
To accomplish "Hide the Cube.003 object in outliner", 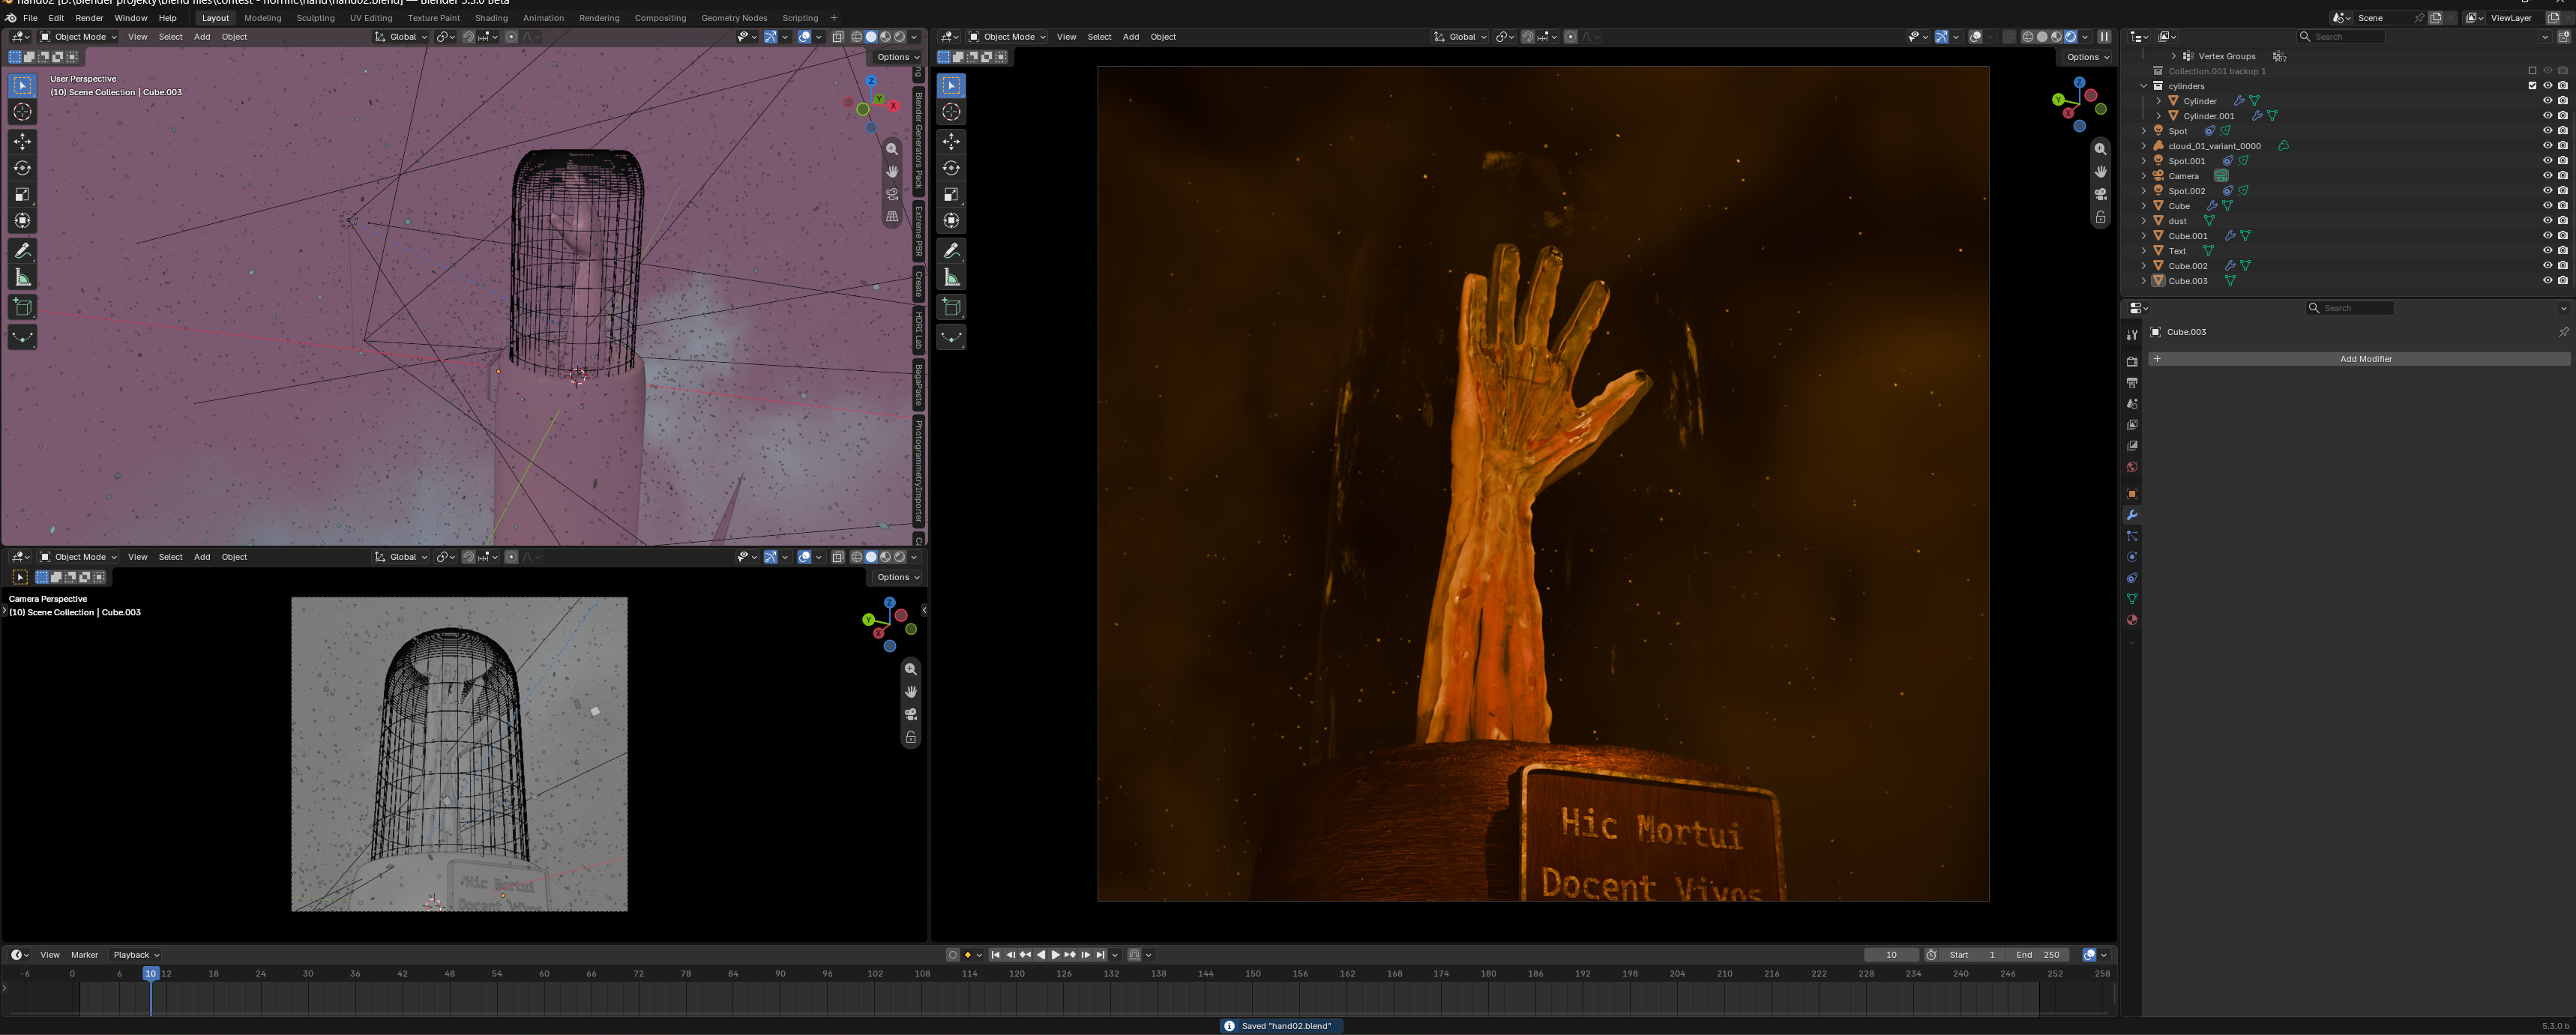I will (2547, 281).
